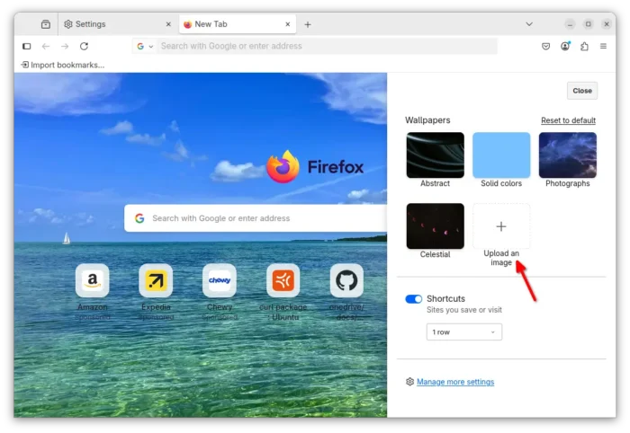630x433 pixels.
Task: Open the Pocket save icon
Action: tap(545, 46)
